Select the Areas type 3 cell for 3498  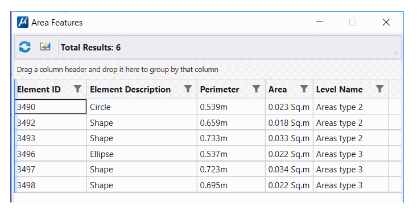[x=351, y=185]
